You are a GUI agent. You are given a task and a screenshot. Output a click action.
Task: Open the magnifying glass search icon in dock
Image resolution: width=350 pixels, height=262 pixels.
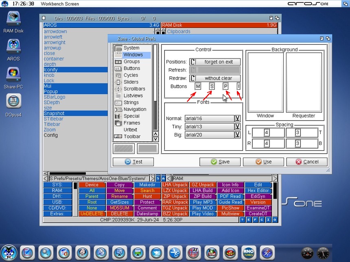coord(46,253)
